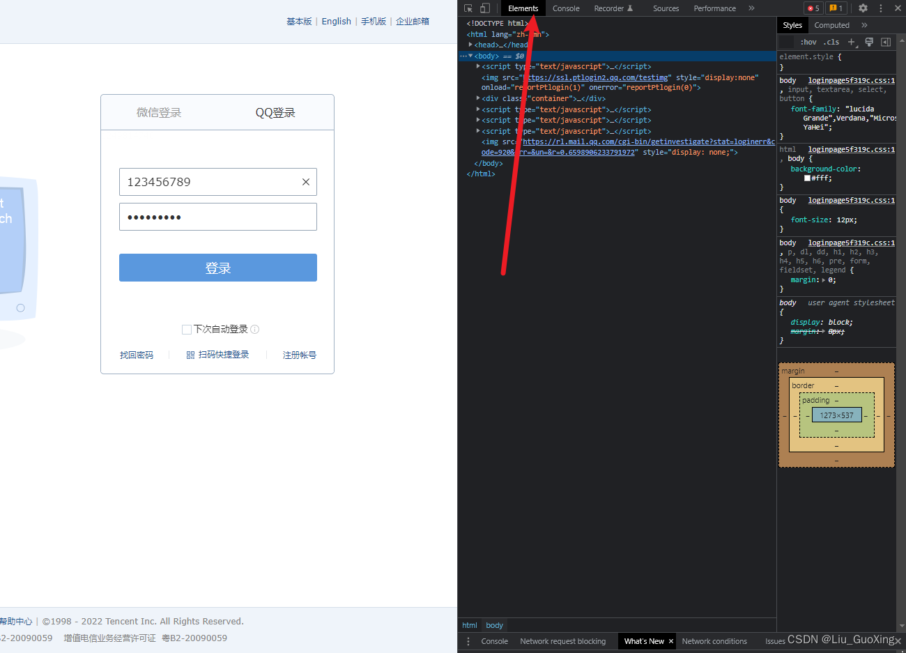The width and height of the screenshot is (906, 653).
Task: Switch to 基本版 link at top
Action: point(299,21)
